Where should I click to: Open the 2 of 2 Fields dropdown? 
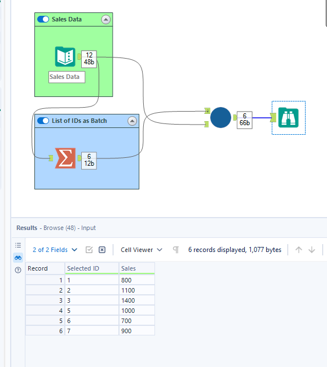click(x=55, y=250)
